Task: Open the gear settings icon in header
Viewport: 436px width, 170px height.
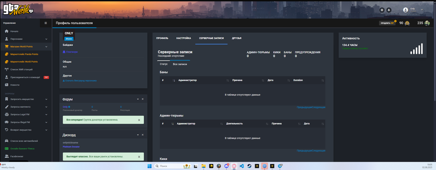Action: [x=382, y=10]
